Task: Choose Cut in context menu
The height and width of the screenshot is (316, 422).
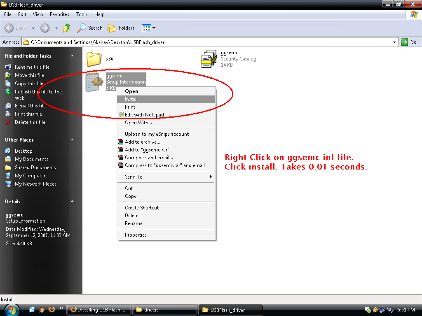Action: (166, 188)
